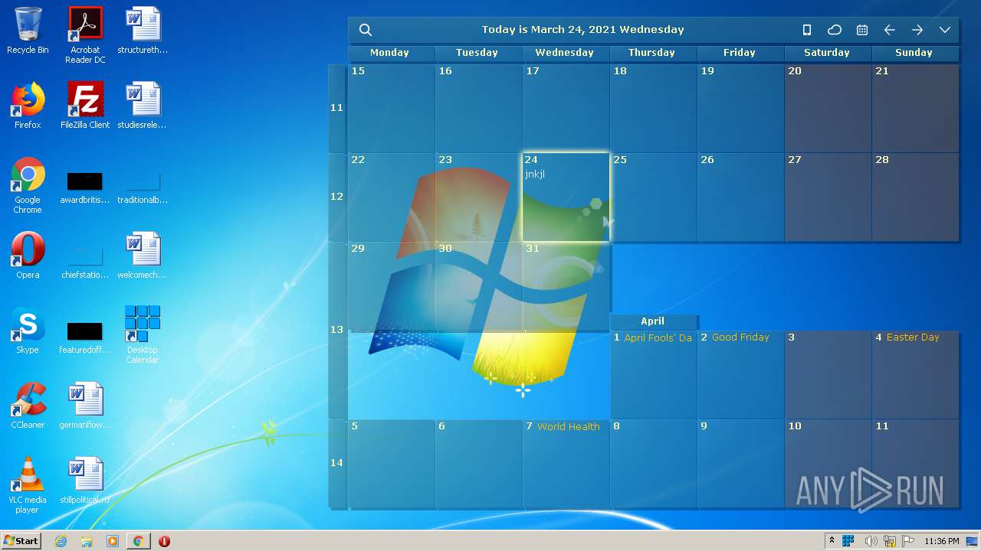Open Google Chrome desktop shortcut
The width and height of the screenshot is (981, 551).
click(x=28, y=185)
